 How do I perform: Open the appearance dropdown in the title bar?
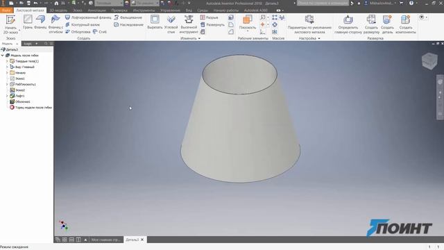point(145,3)
